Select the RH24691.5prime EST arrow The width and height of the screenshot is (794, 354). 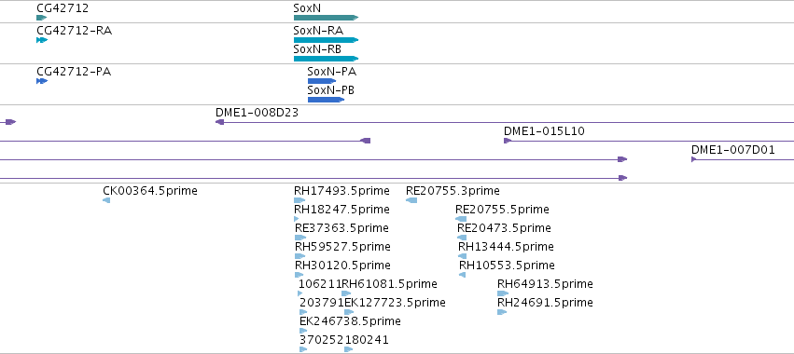[502, 312]
